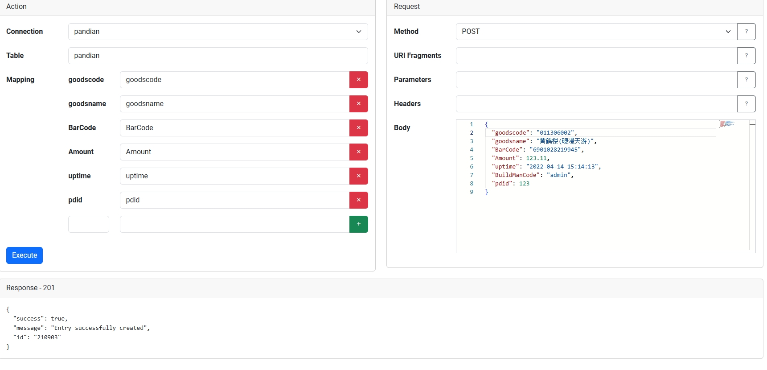
Task: Click the uptime line in Body editor
Action: (546, 167)
